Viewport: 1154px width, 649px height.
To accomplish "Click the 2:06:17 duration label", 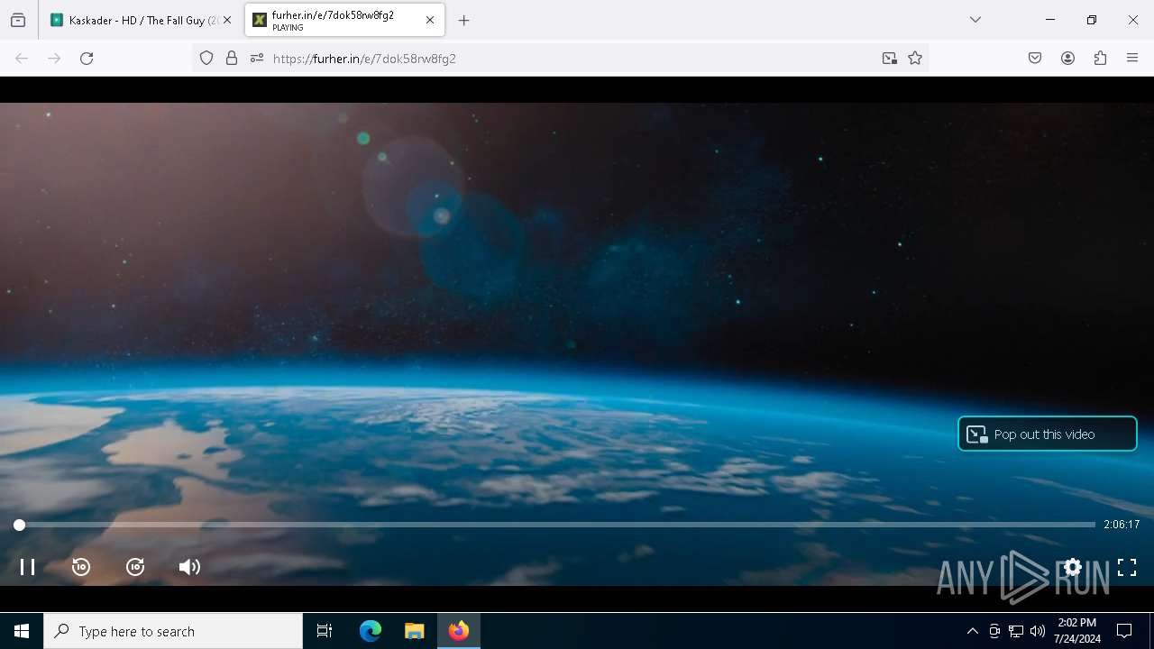I will point(1122,525).
